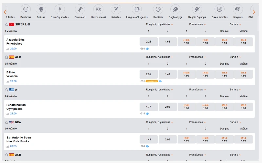Open the Salės futbolas icon
The width and height of the screenshot is (262, 163).
click(x=219, y=9)
